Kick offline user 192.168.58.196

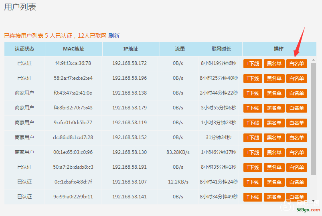coord(253,79)
